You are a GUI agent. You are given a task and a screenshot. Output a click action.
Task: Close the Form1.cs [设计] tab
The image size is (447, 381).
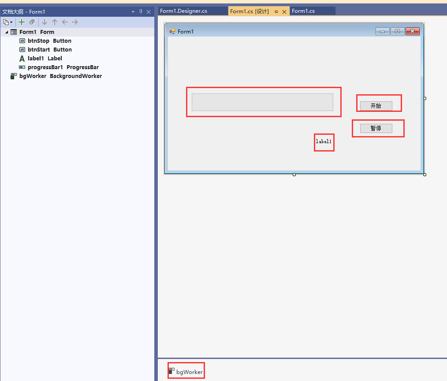click(284, 12)
